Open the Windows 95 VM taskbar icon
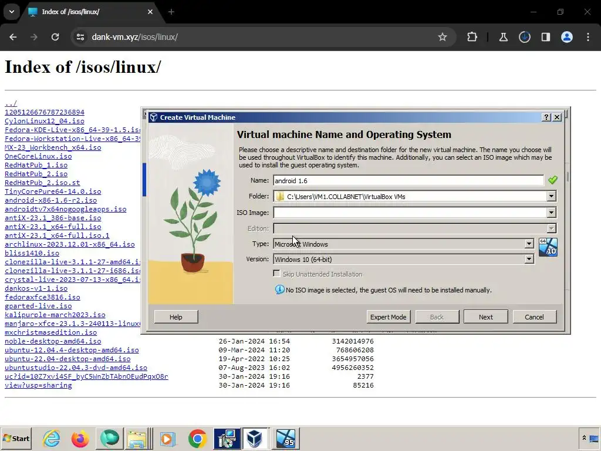The image size is (601, 451). coord(286,438)
